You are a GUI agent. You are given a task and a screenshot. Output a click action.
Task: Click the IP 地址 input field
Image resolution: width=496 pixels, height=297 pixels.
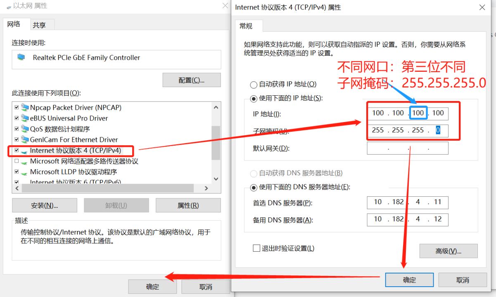click(408, 113)
